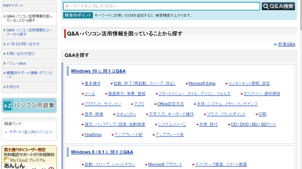The height and width of the screenshot is (169, 302).
Task: Open Windows 10 に関するQ&A heading link
Action: coord(98,71)
